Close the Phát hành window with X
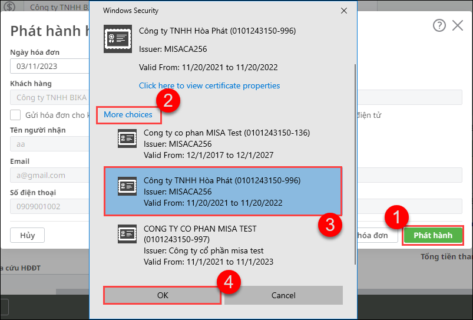473x320 pixels. 458,26
